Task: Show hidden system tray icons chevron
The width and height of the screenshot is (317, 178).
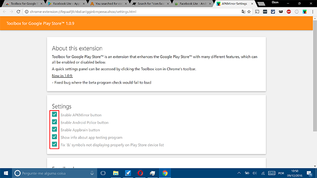Action: 239,173
